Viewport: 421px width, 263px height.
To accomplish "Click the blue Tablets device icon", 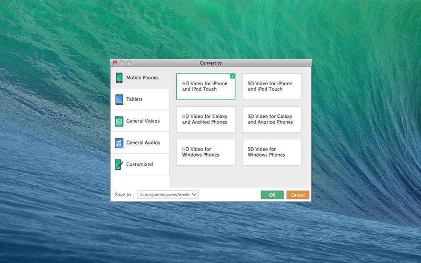I will click(119, 99).
